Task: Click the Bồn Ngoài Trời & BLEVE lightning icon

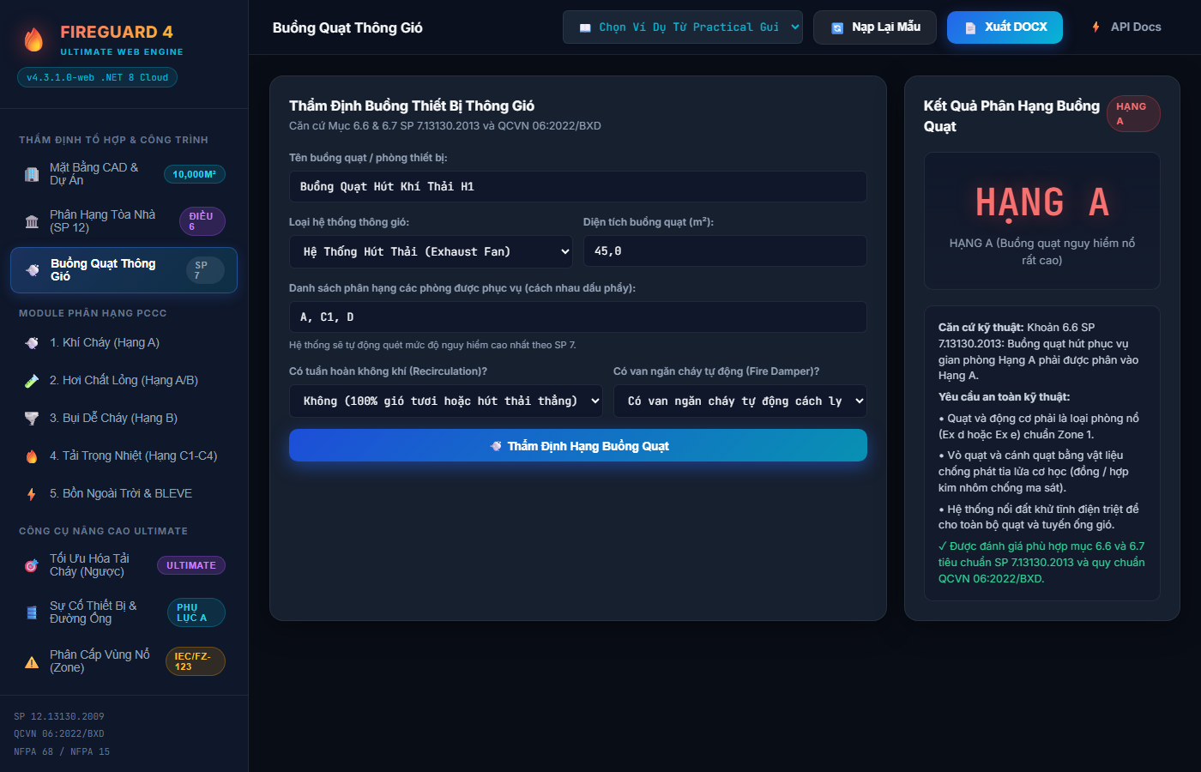Action: pyautogui.click(x=32, y=494)
